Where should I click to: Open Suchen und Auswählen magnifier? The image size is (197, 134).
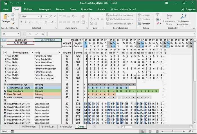click(183, 20)
